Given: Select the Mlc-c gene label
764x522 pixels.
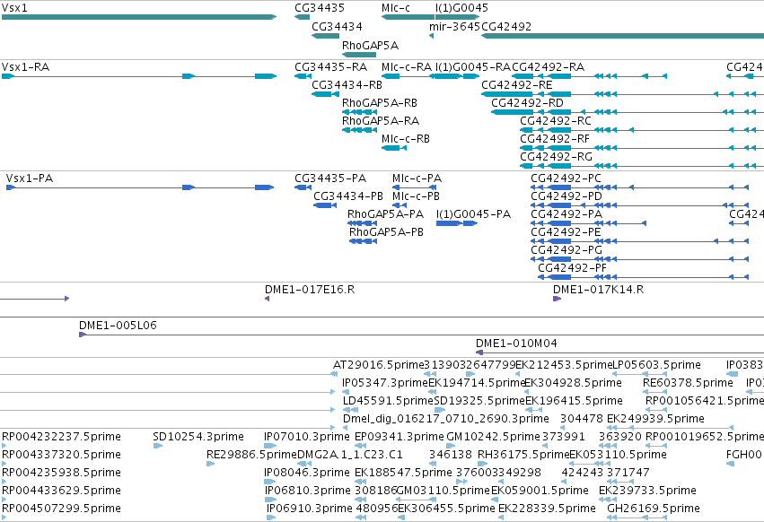Looking at the screenshot, I should click(396, 8).
